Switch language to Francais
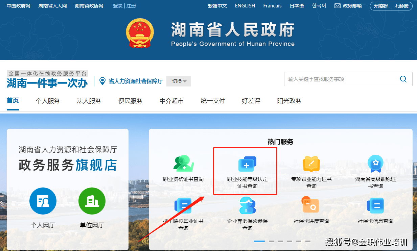 tap(273, 6)
